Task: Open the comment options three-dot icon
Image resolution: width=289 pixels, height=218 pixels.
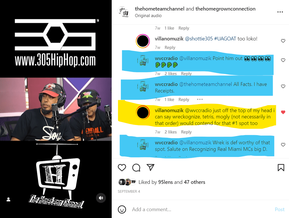Action: (x=200, y=99)
